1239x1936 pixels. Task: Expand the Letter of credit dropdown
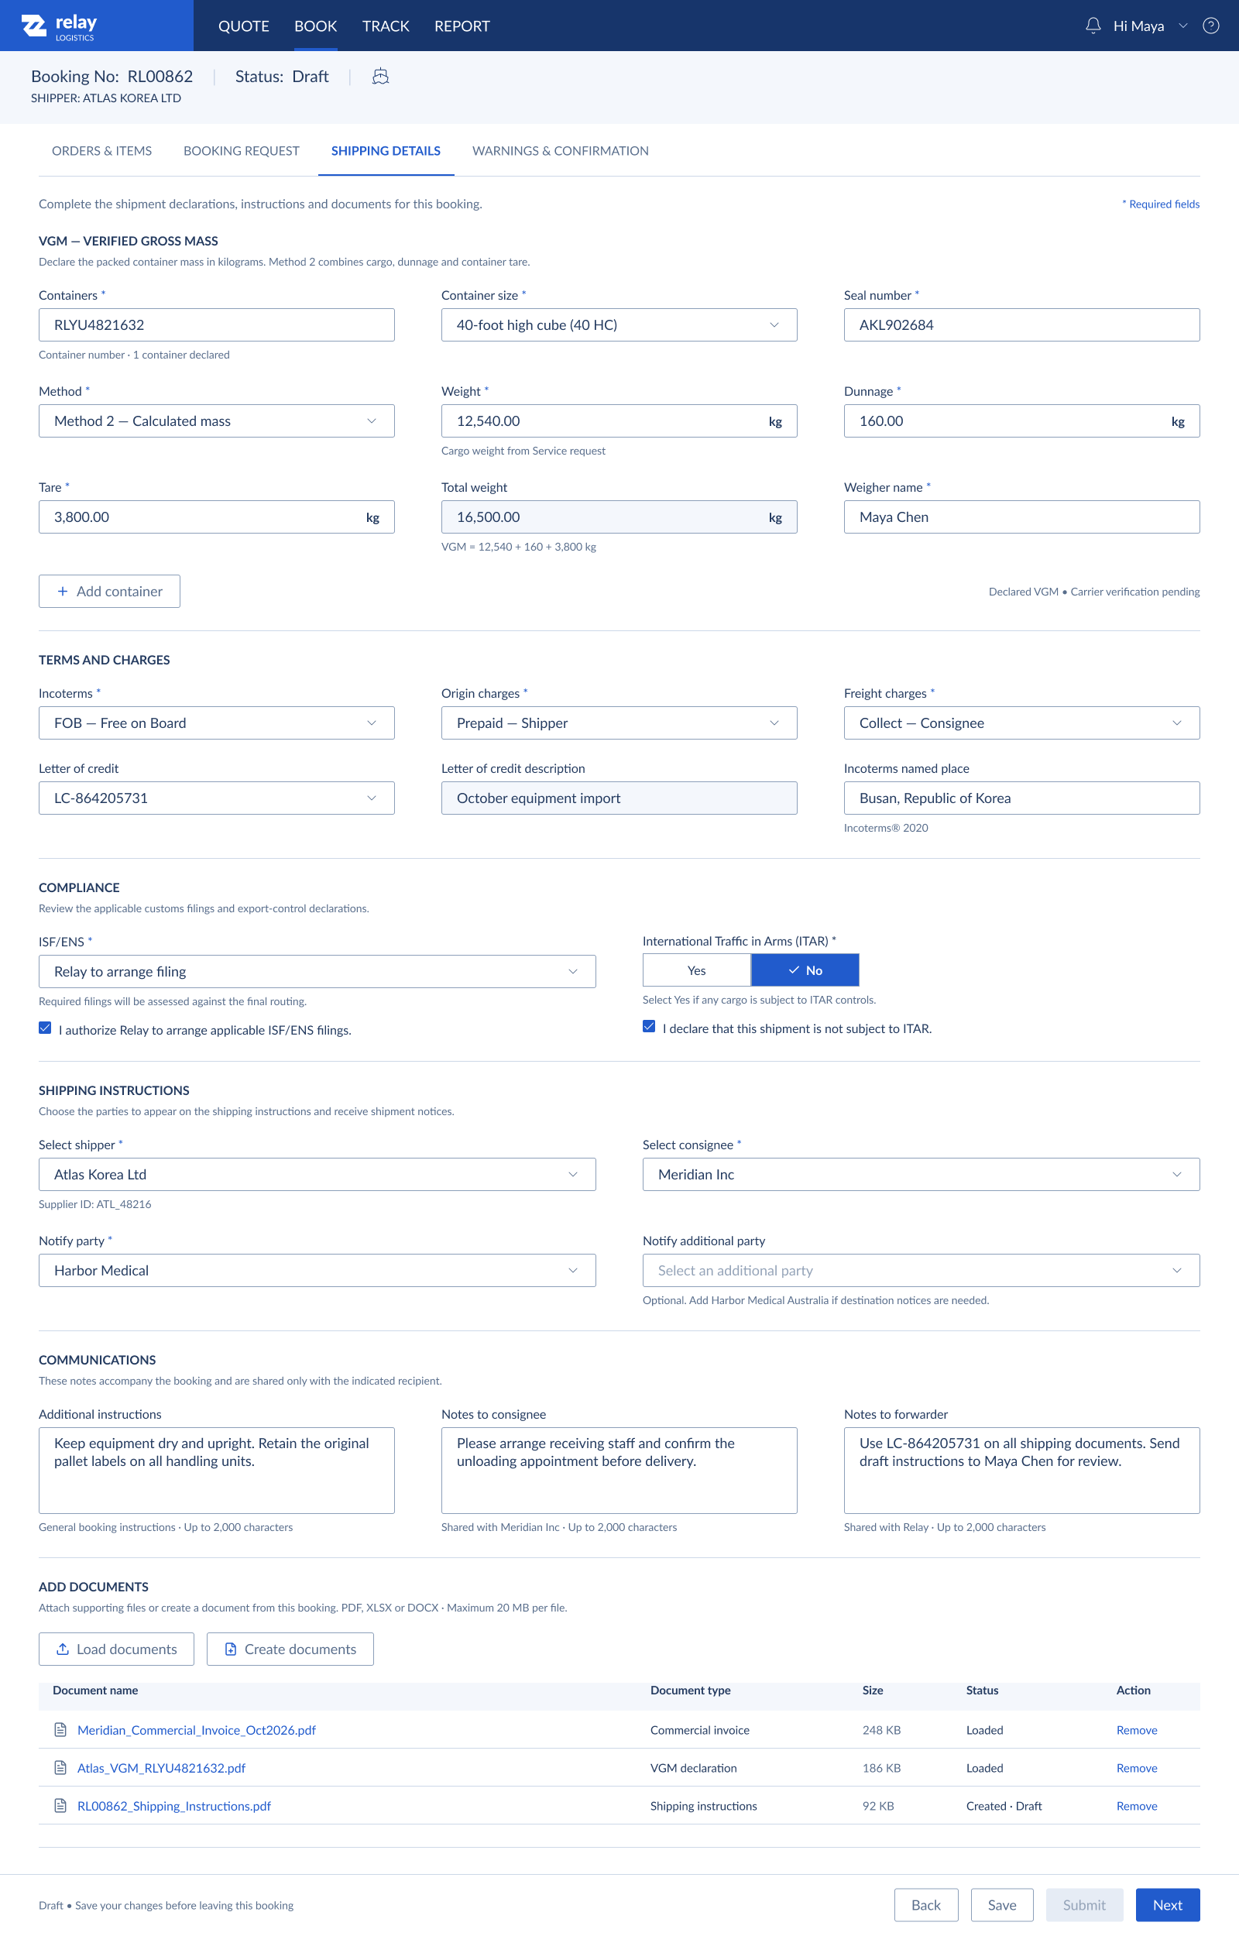tap(216, 798)
